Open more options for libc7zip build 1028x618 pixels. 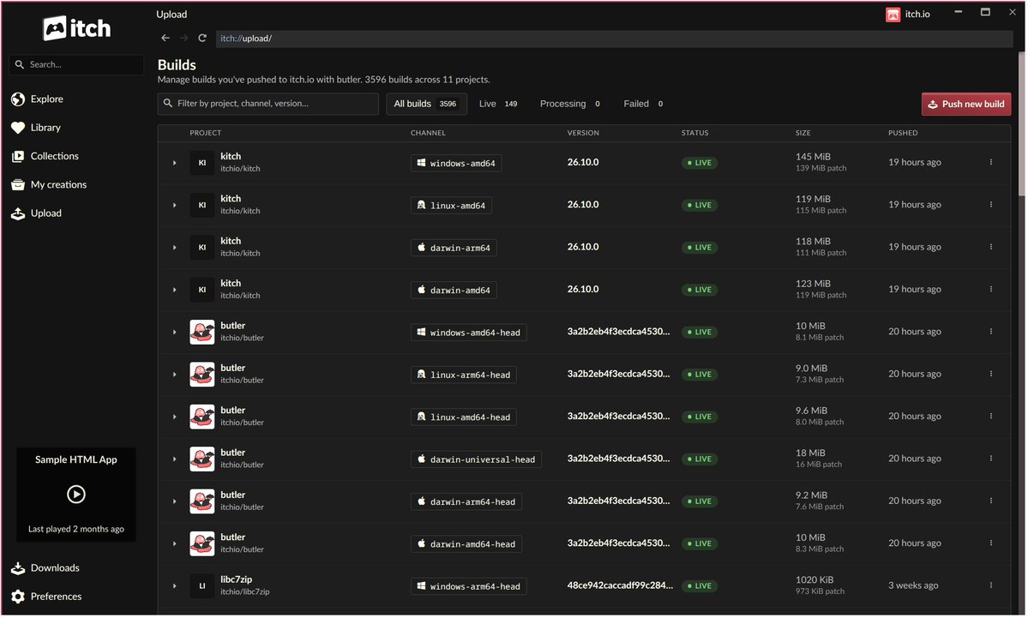(x=992, y=586)
